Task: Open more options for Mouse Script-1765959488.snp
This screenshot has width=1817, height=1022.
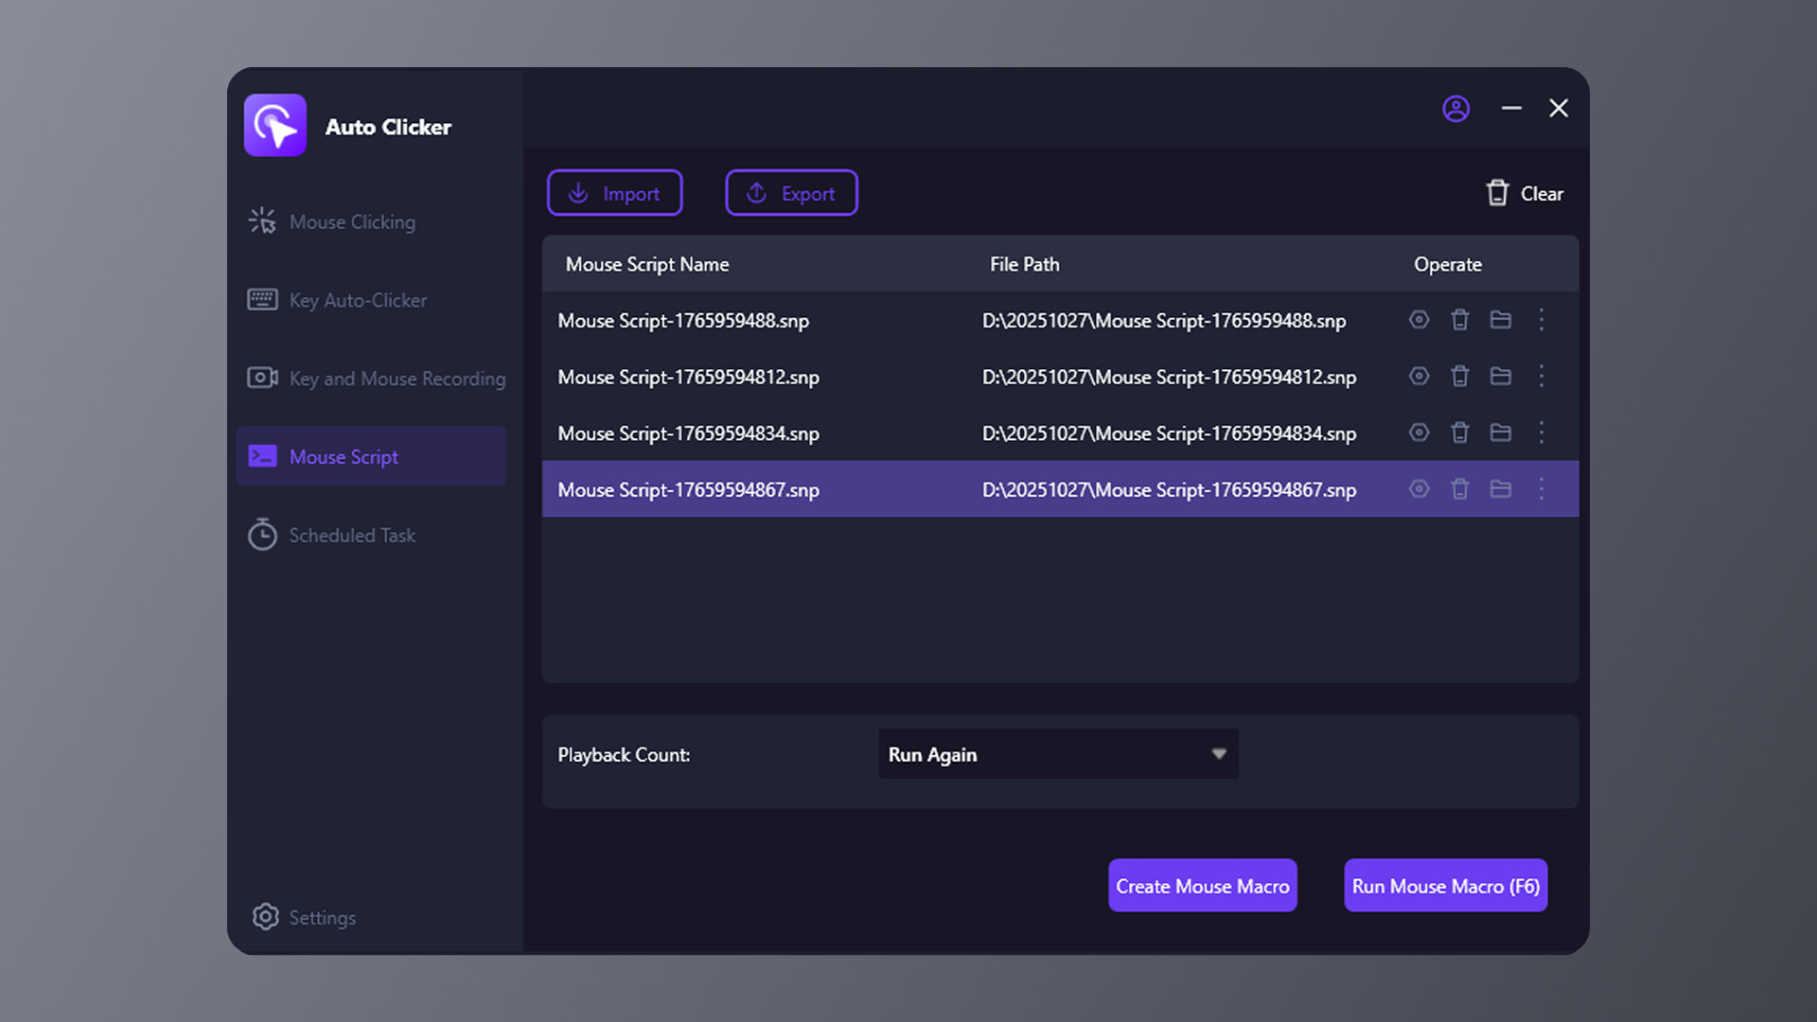Action: (x=1542, y=320)
